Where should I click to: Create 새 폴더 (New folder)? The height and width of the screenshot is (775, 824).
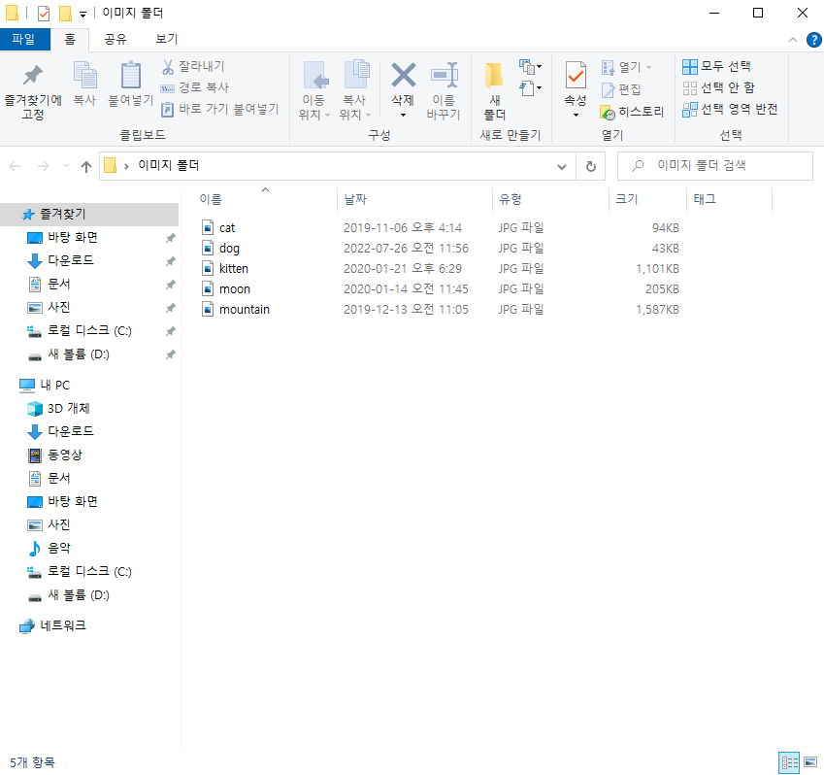495,91
